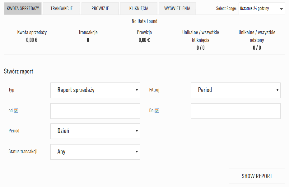Open the Transakcje tab
Screen dimensions: 289x187
[62, 9]
